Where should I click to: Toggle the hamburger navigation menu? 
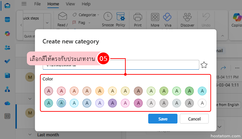(24, 4)
